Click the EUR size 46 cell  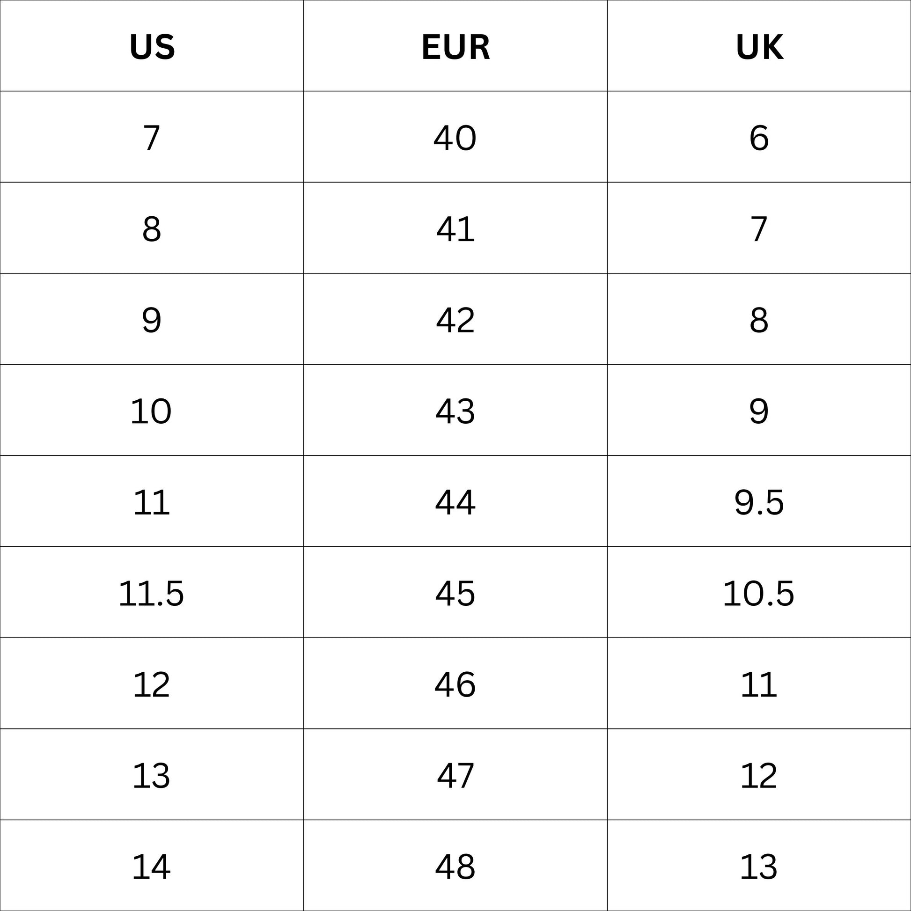[455, 684]
